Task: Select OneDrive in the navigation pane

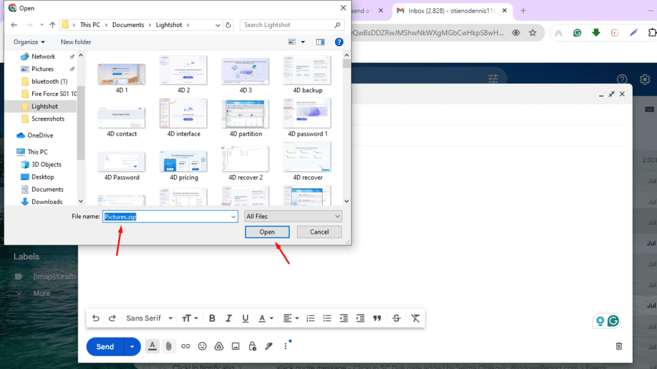Action: pyautogui.click(x=40, y=136)
